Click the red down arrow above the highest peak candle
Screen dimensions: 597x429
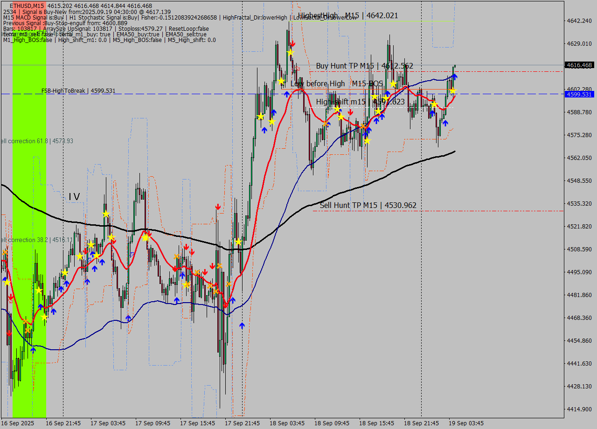tap(292, 43)
